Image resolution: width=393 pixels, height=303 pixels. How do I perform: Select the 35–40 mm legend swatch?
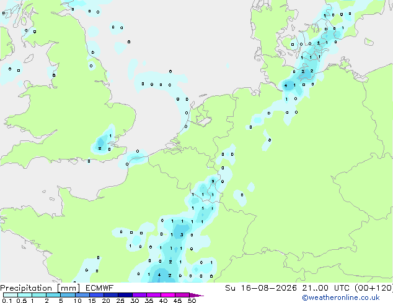click(154, 295)
